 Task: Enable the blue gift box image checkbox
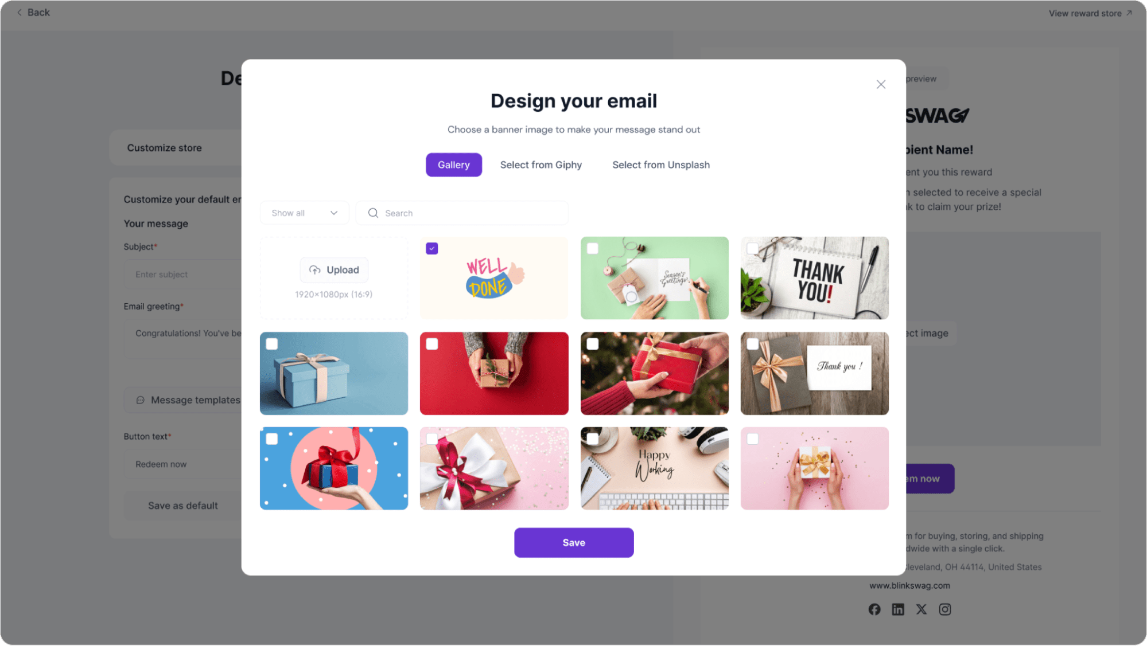pyautogui.click(x=272, y=344)
